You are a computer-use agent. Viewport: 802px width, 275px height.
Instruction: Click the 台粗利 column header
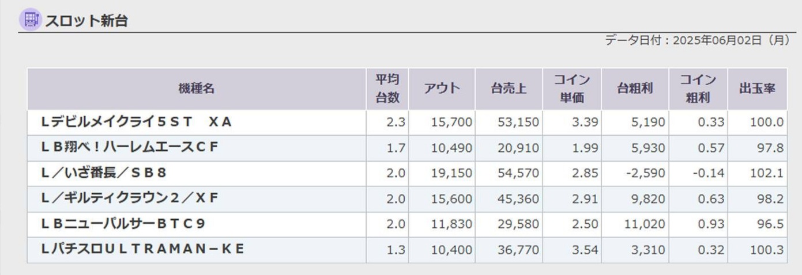tap(635, 89)
